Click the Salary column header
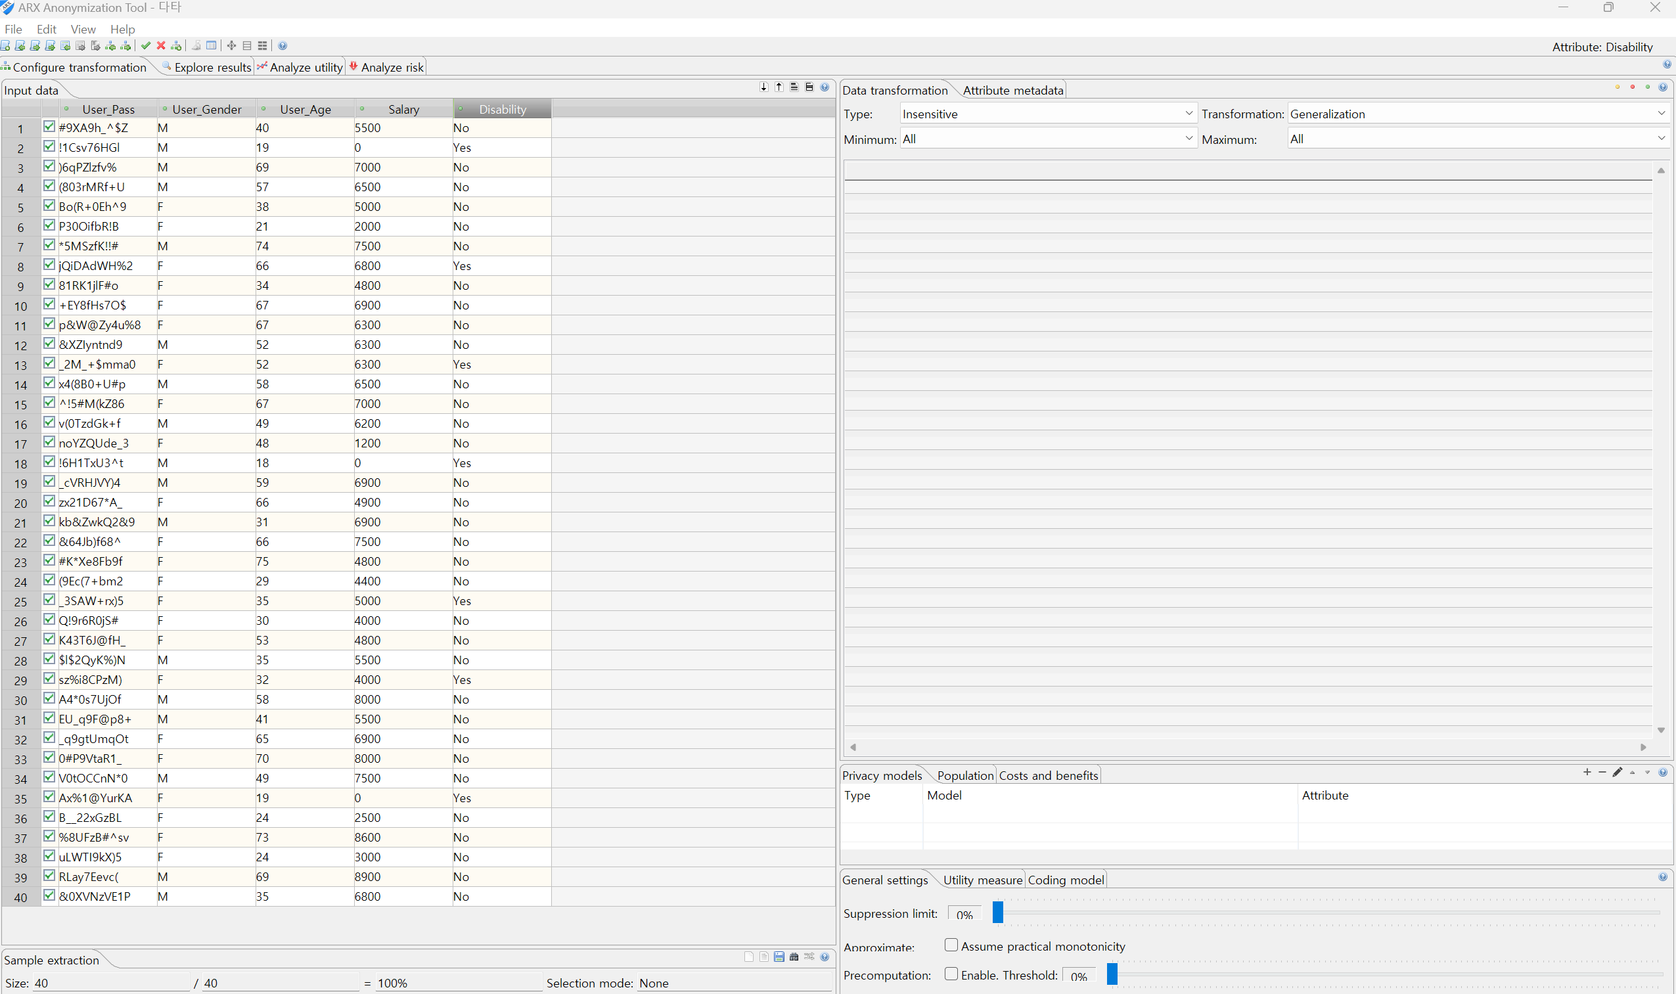This screenshot has width=1676, height=994. click(403, 109)
